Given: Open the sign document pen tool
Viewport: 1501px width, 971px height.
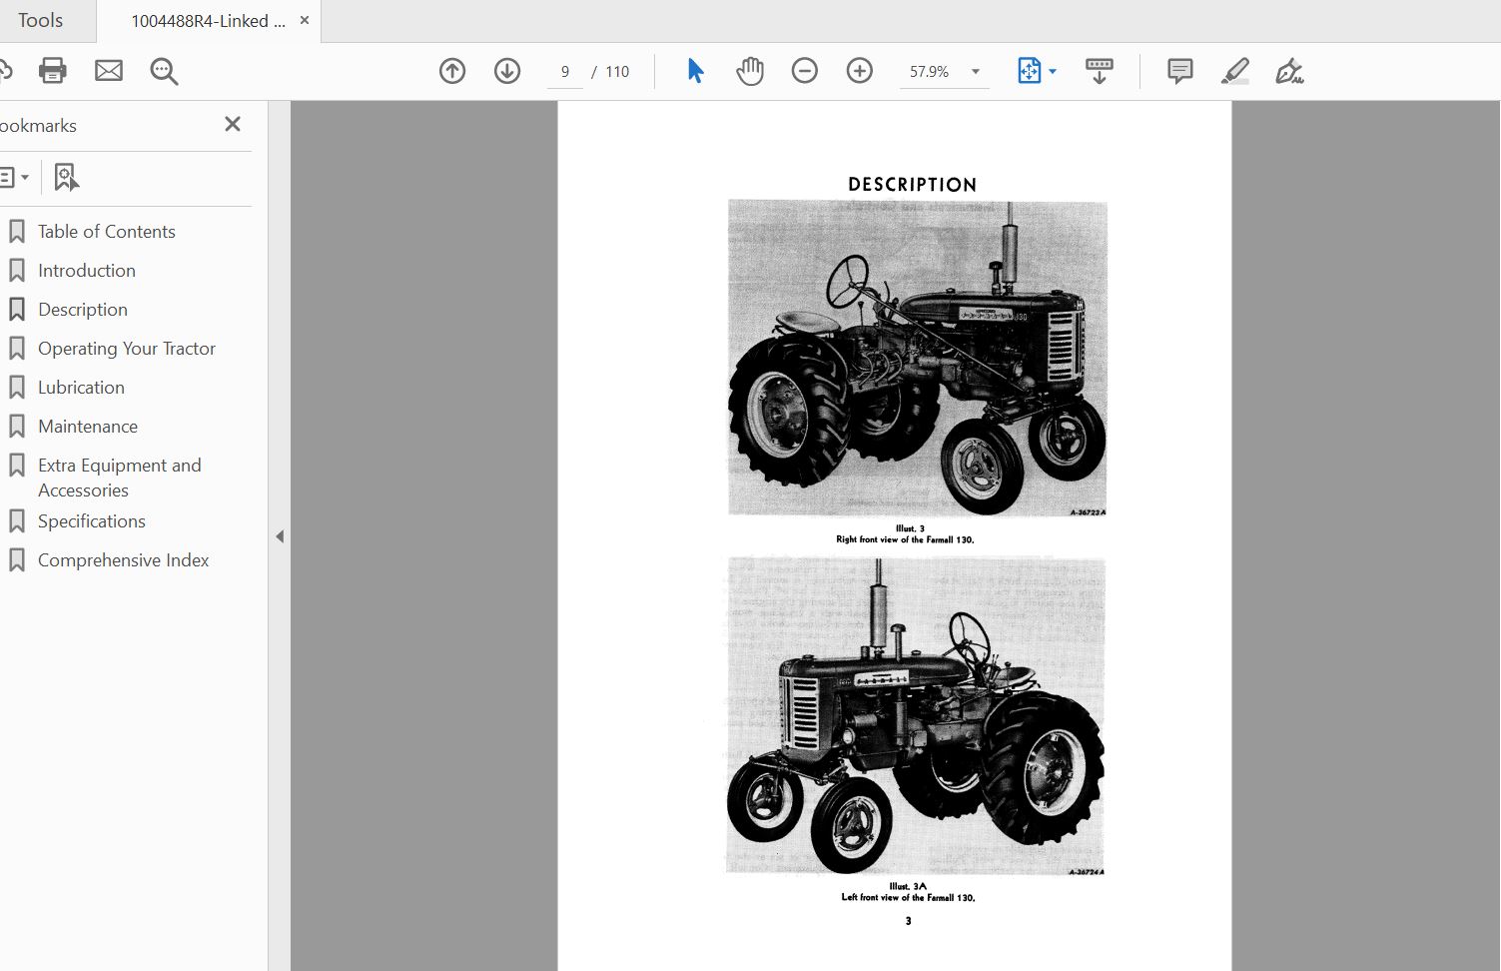Looking at the screenshot, I should point(1289,71).
